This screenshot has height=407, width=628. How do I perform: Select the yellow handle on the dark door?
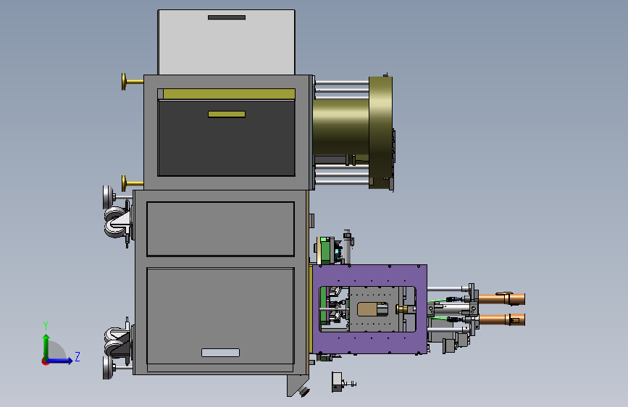[227, 114]
